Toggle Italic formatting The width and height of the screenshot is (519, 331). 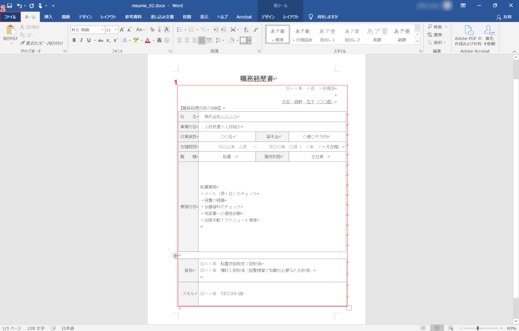pyautogui.click(x=82, y=40)
